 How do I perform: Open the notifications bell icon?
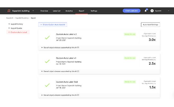[x=145, y=11]
